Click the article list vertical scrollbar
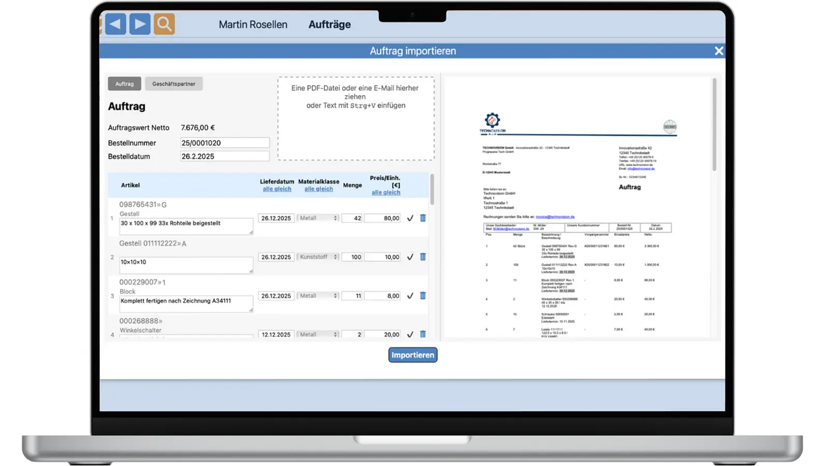 tap(432, 190)
